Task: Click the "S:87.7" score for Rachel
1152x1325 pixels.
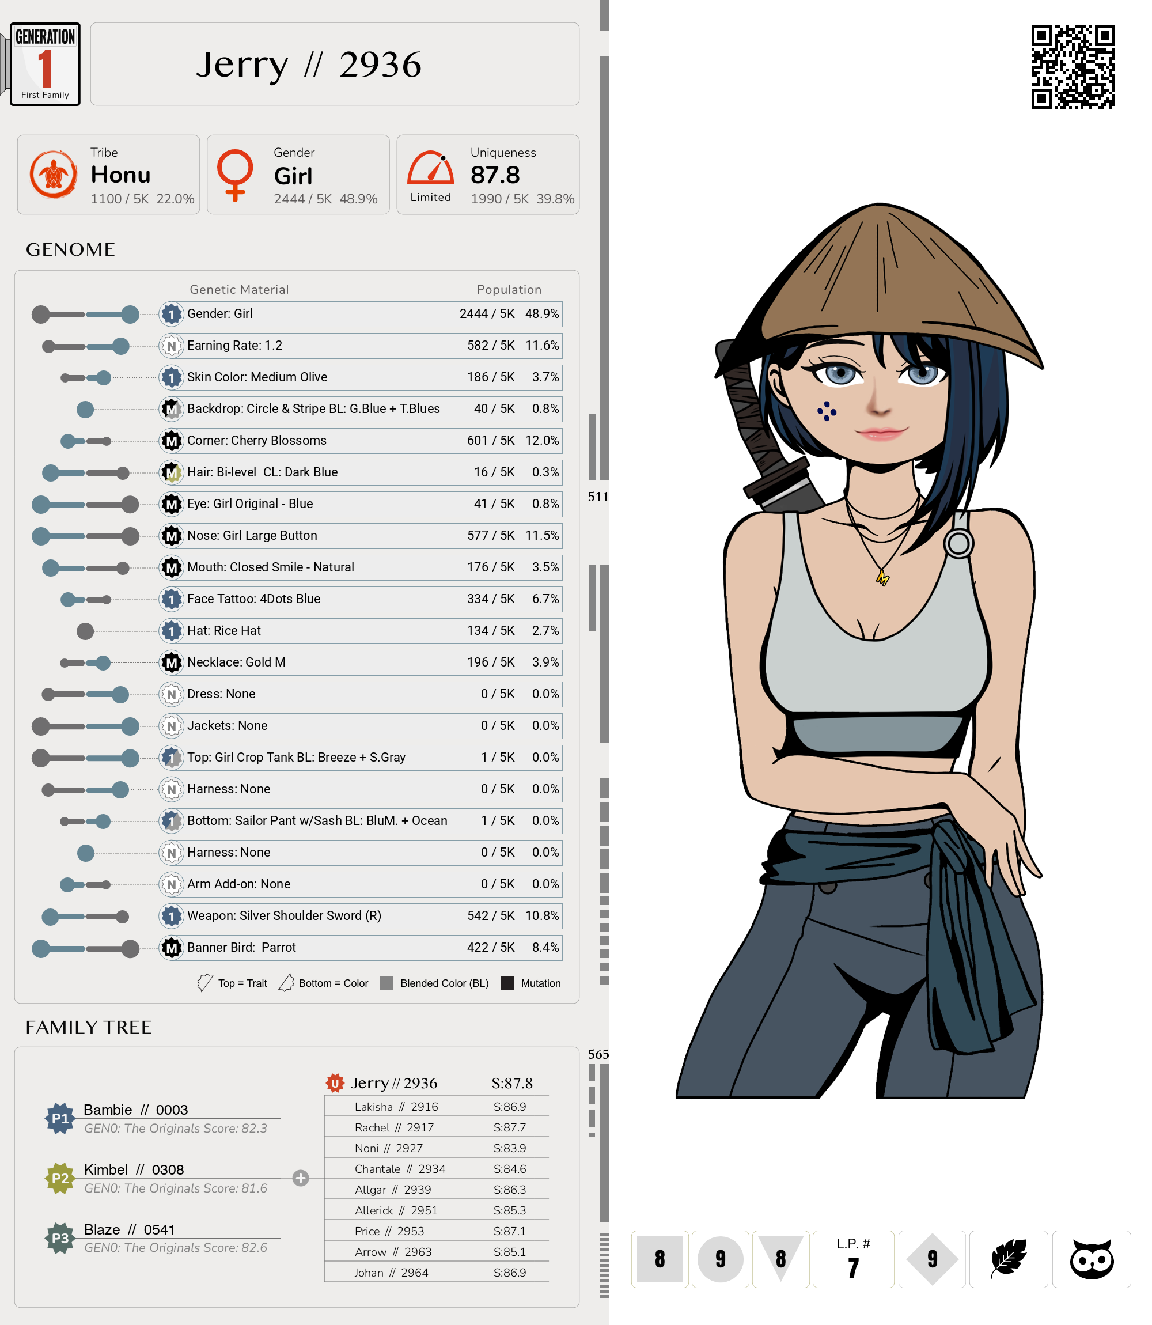Action: (x=509, y=1127)
